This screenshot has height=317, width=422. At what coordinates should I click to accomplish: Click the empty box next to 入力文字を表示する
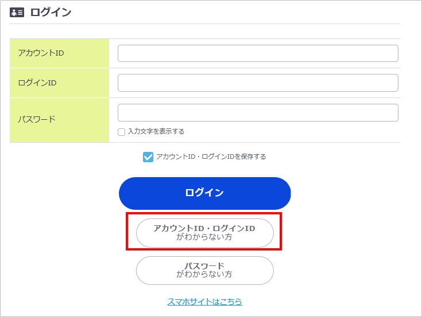point(121,132)
